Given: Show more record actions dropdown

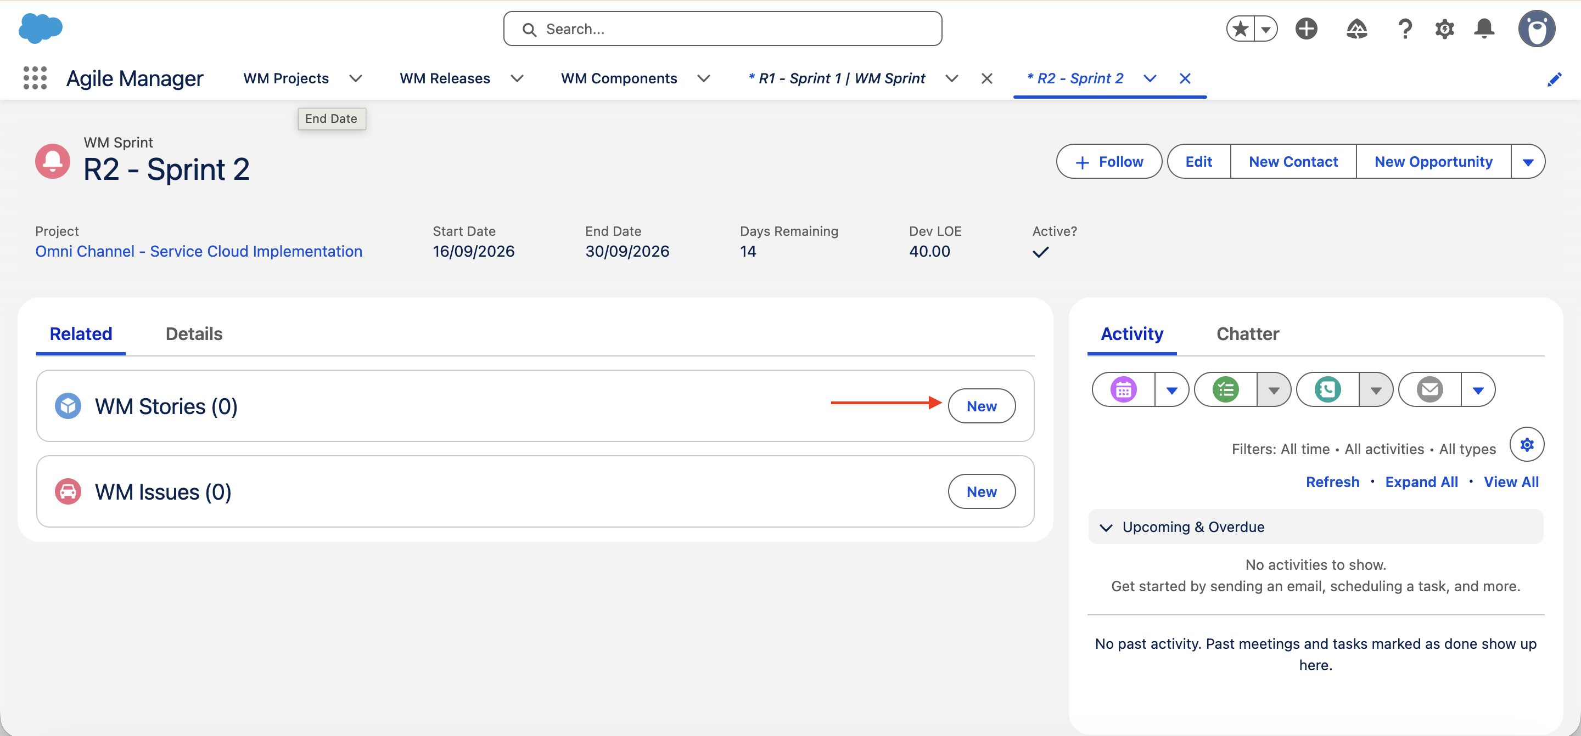Looking at the screenshot, I should click(1528, 162).
